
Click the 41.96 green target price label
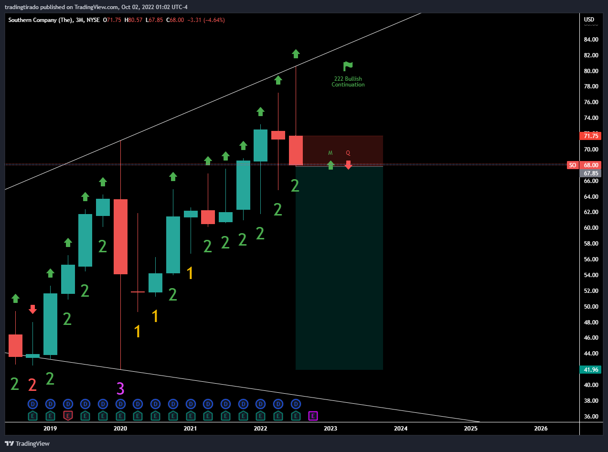click(589, 369)
